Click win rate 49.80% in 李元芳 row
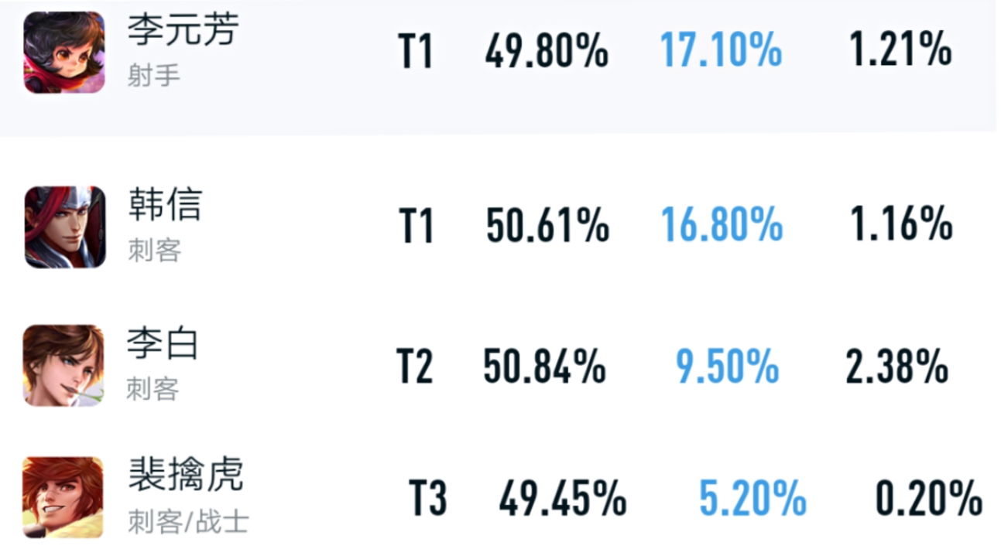 click(x=547, y=52)
